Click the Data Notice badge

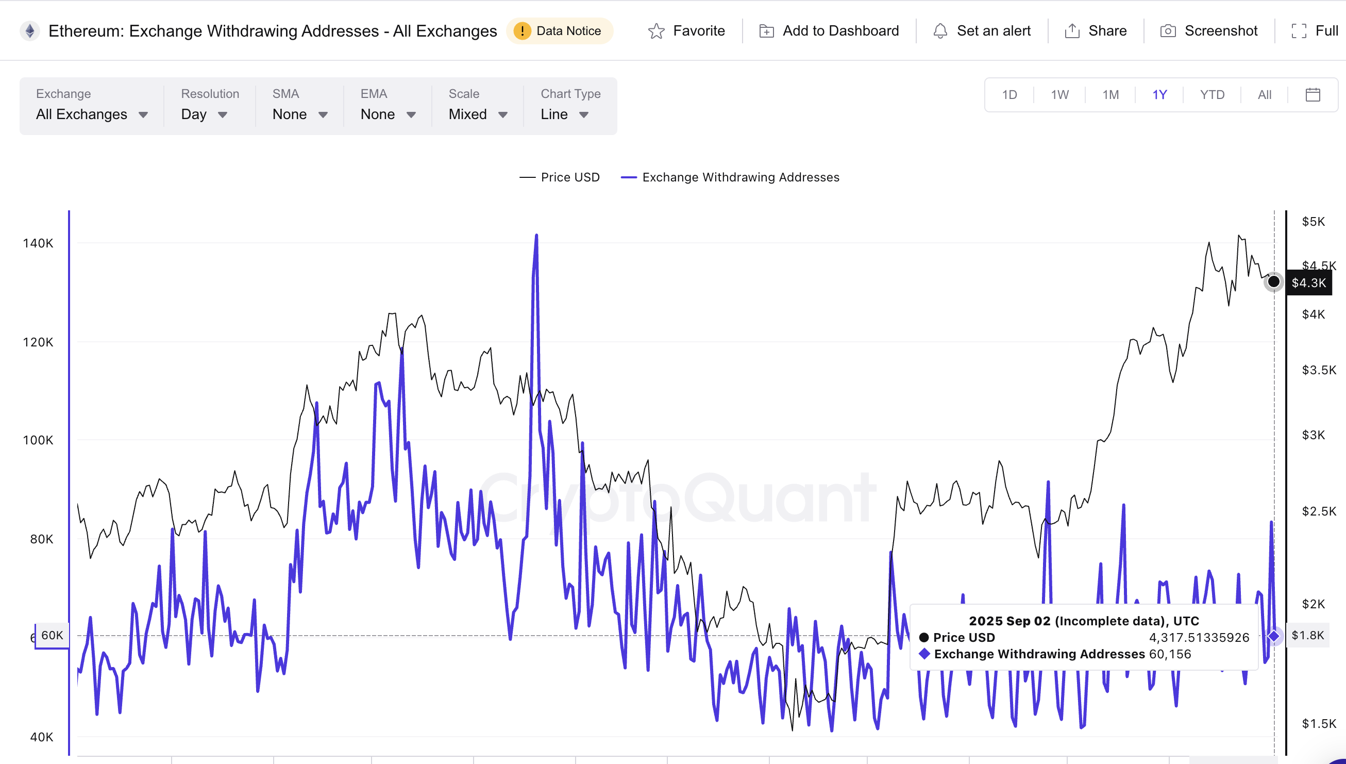559,31
